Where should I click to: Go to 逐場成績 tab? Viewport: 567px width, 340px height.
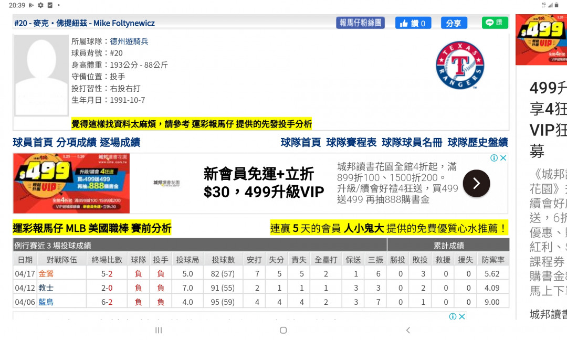[x=120, y=142]
